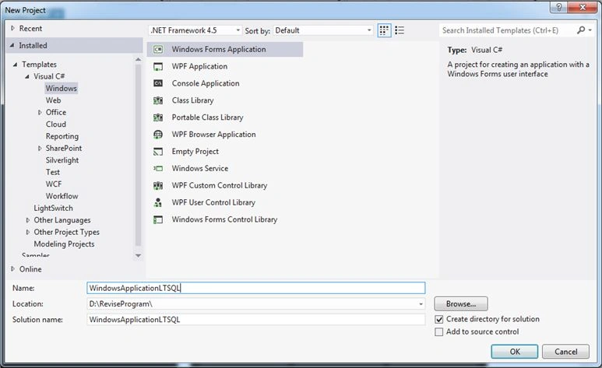Select the Test category

[x=53, y=172]
